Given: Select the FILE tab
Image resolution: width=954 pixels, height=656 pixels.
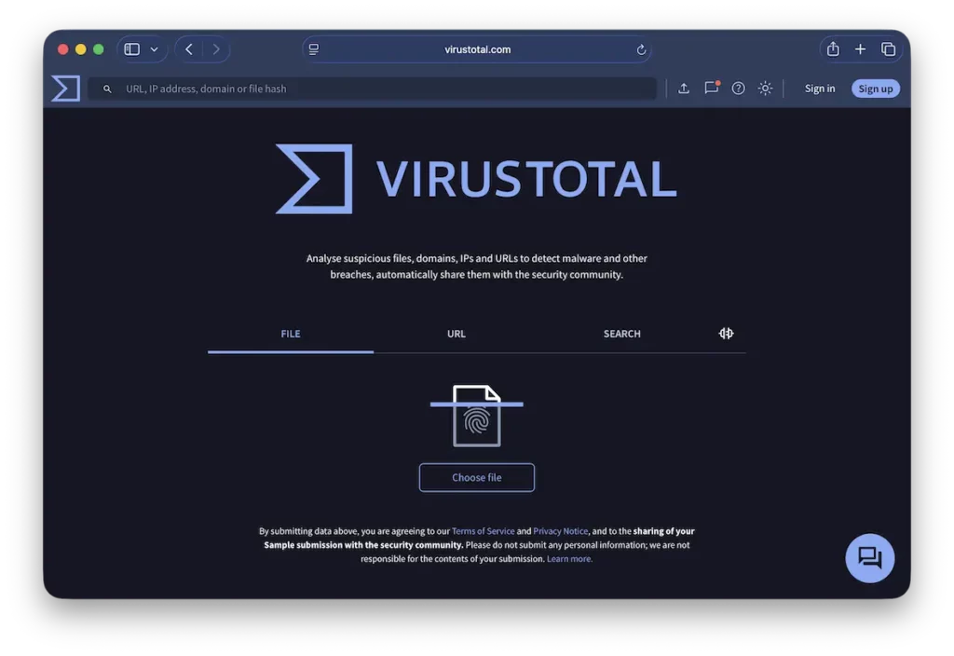Looking at the screenshot, I should (x=290, y=333).
